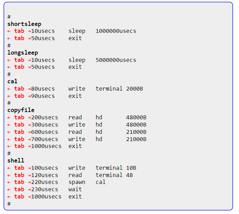
Task: Click the bold shell command name
Action: (x=16, y=160)
